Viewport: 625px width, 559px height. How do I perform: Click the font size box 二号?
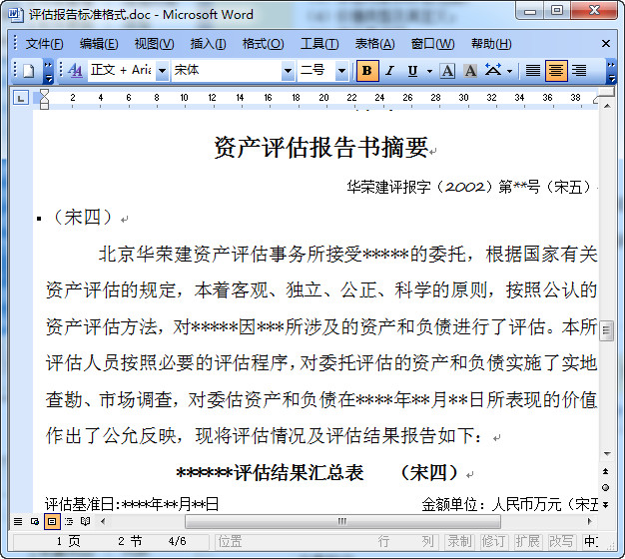point(316,71)
